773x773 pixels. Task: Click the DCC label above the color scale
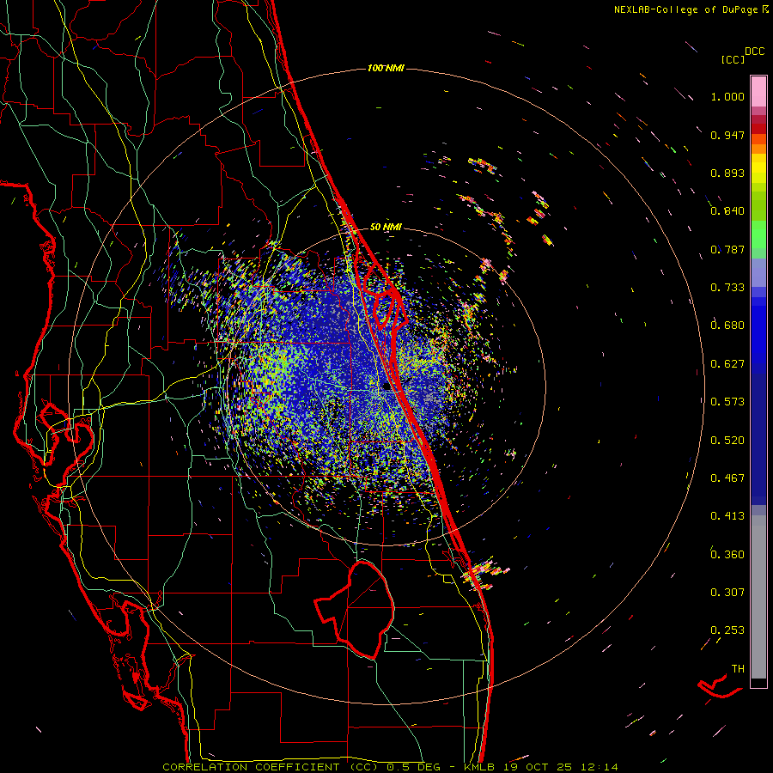[x=755, y=52]
